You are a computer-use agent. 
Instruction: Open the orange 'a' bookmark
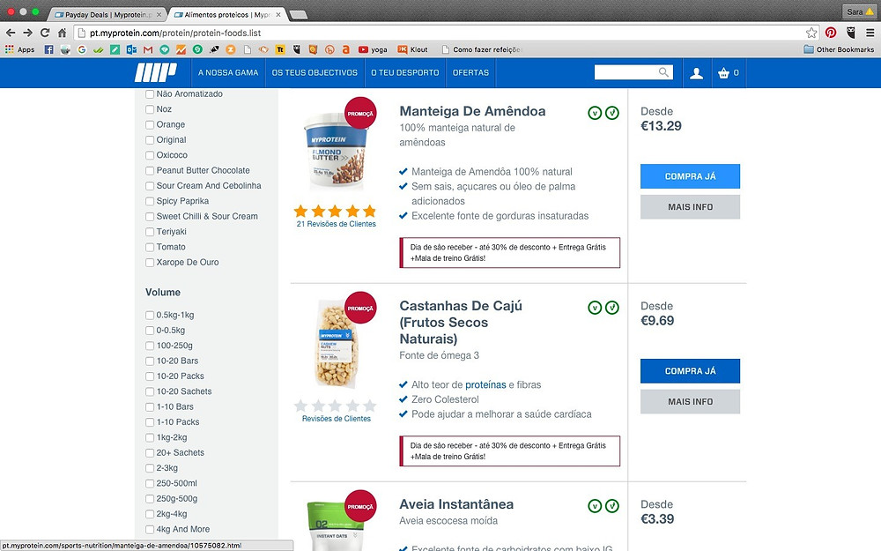[346, 49]
